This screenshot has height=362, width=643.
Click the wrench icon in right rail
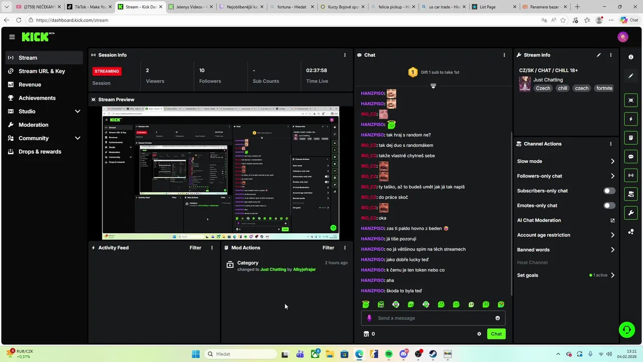(x=631, y=213)
